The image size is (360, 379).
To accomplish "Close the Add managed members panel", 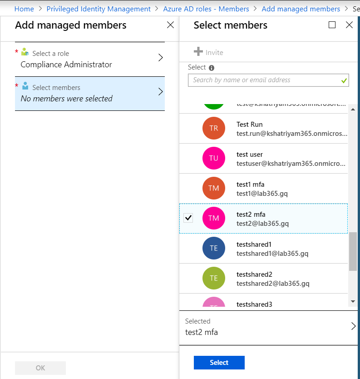I will pyautogui.click(x=170, y=25).
